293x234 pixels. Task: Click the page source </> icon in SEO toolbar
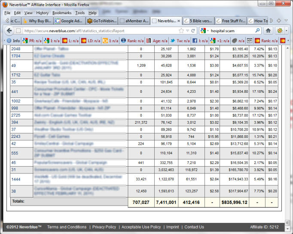point(250,40)
